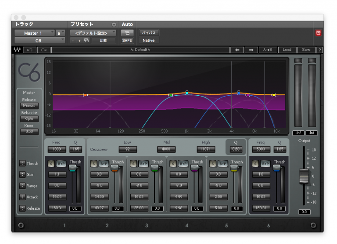This screenshot has width=337, height=244.
Task: Click the Mid crossover field 4000
Action: (x=166, y=149)
